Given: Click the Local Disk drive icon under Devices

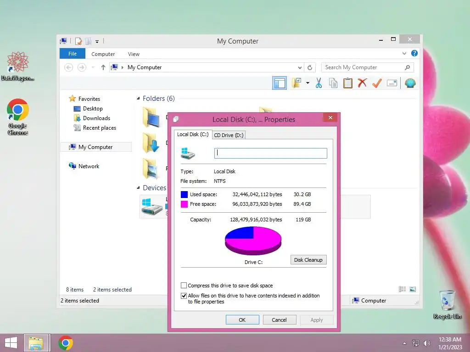Looking at the screenshot, I should point(151,207).
